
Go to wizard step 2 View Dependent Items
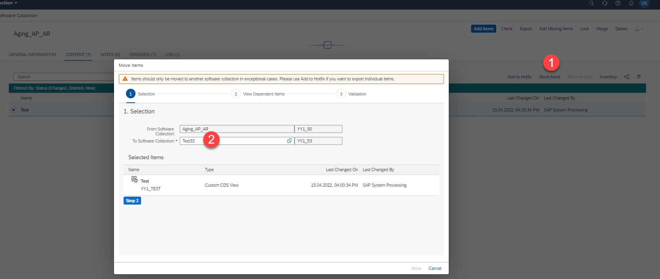(258, 94)
